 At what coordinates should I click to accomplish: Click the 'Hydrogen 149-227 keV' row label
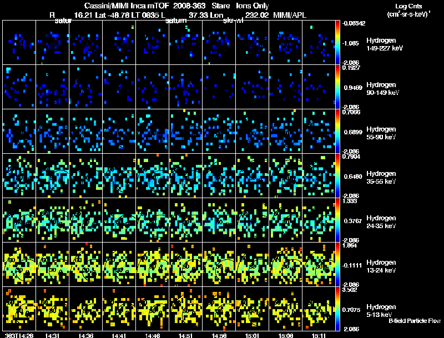click(x=384, y=44)
